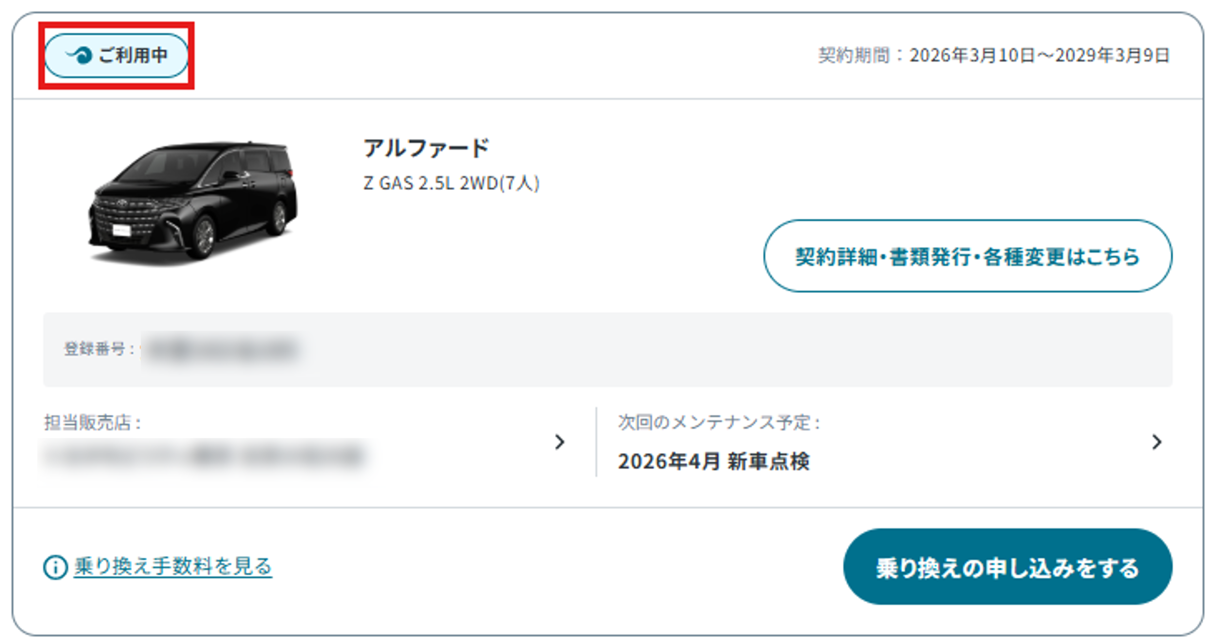Screen dimensions: 1211x643
Task: Expand 担当販売店 details chevron
Action: pos(559,441)
